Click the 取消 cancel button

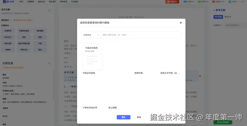[x=139, y=117]
